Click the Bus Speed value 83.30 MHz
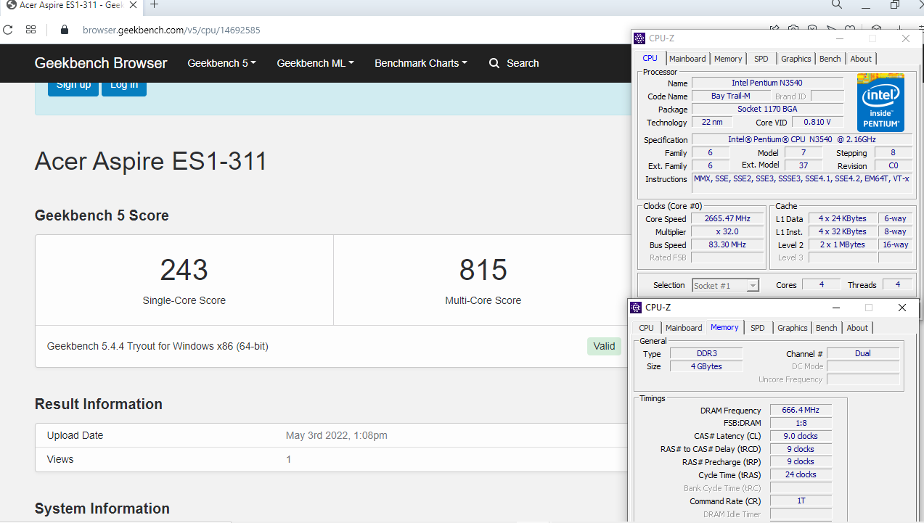Screen dimensions: 924x523 pos(727,244)
